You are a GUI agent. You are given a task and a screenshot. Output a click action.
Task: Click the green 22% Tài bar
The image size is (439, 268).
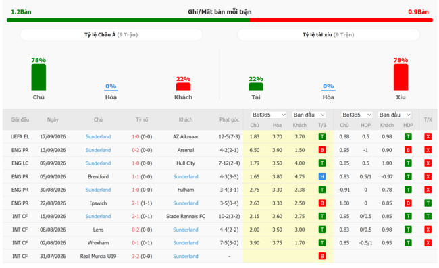256,86
